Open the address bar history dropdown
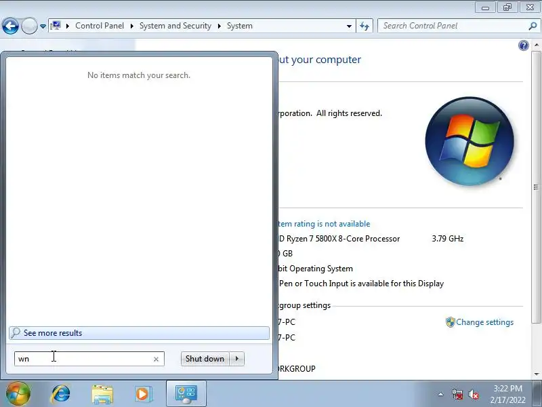 pyautogui.click(x=349, y=26)
